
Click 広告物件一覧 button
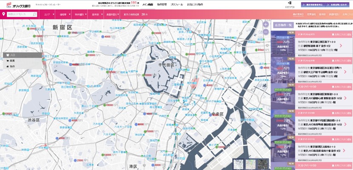click(x=283, y=25)
